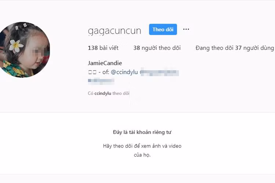
Task: Click the number 38 in followers stat
Action: pos(137,48)
